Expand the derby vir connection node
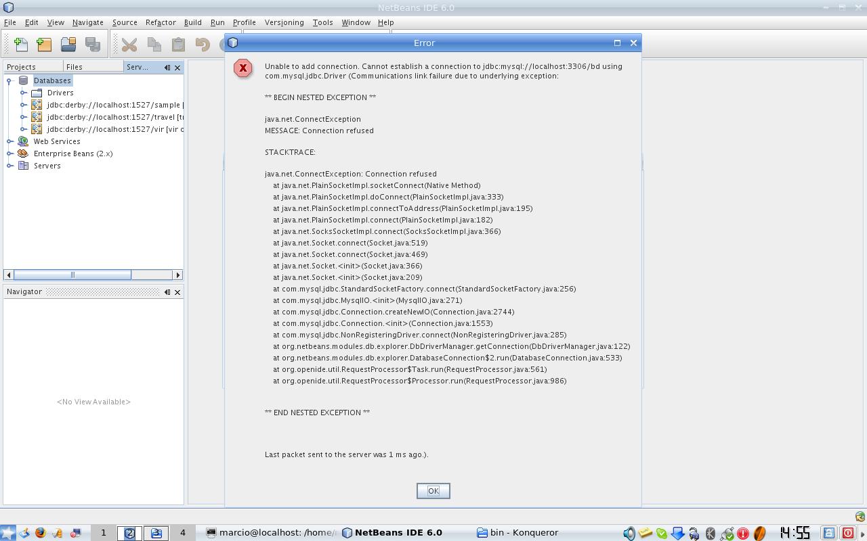 pos(23,129)
